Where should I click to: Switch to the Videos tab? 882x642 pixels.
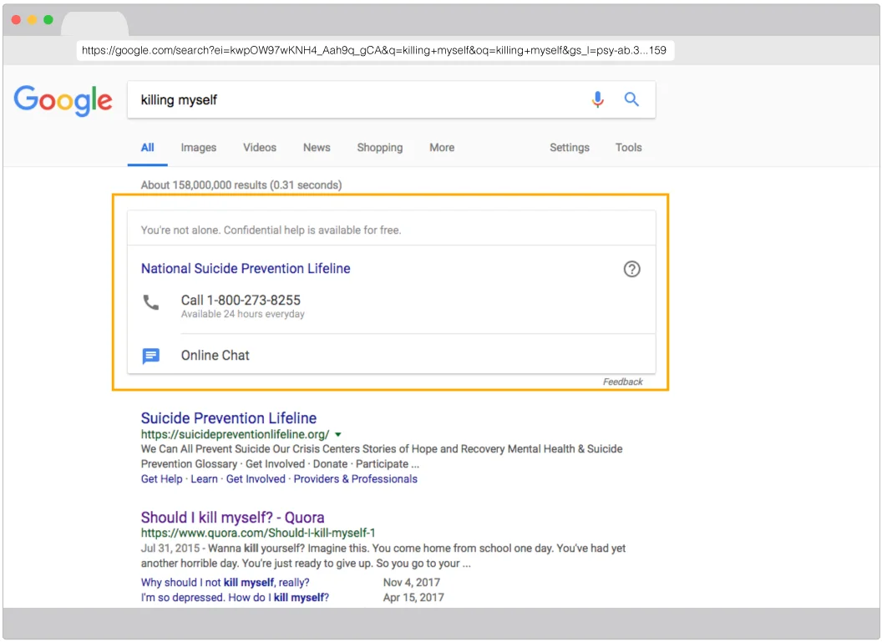tap(259, 148)
